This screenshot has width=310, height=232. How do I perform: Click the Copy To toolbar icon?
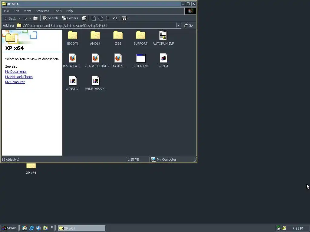[x=101, y=18]
